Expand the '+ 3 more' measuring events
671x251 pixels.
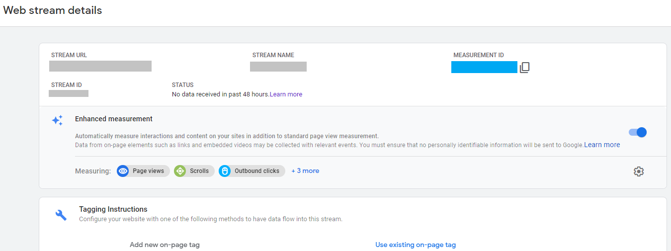pyautogui.click(x=305, y=170)
